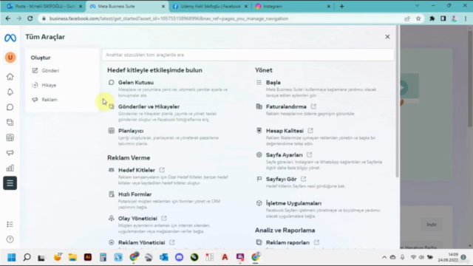The height and width of the screenshot is (266, 473).
Task: Open the tab search dropdown chevron
Action: pyautogui.click(x=417, y=6)
